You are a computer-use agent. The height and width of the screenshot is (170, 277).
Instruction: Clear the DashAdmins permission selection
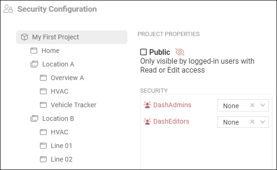point(252,105)
